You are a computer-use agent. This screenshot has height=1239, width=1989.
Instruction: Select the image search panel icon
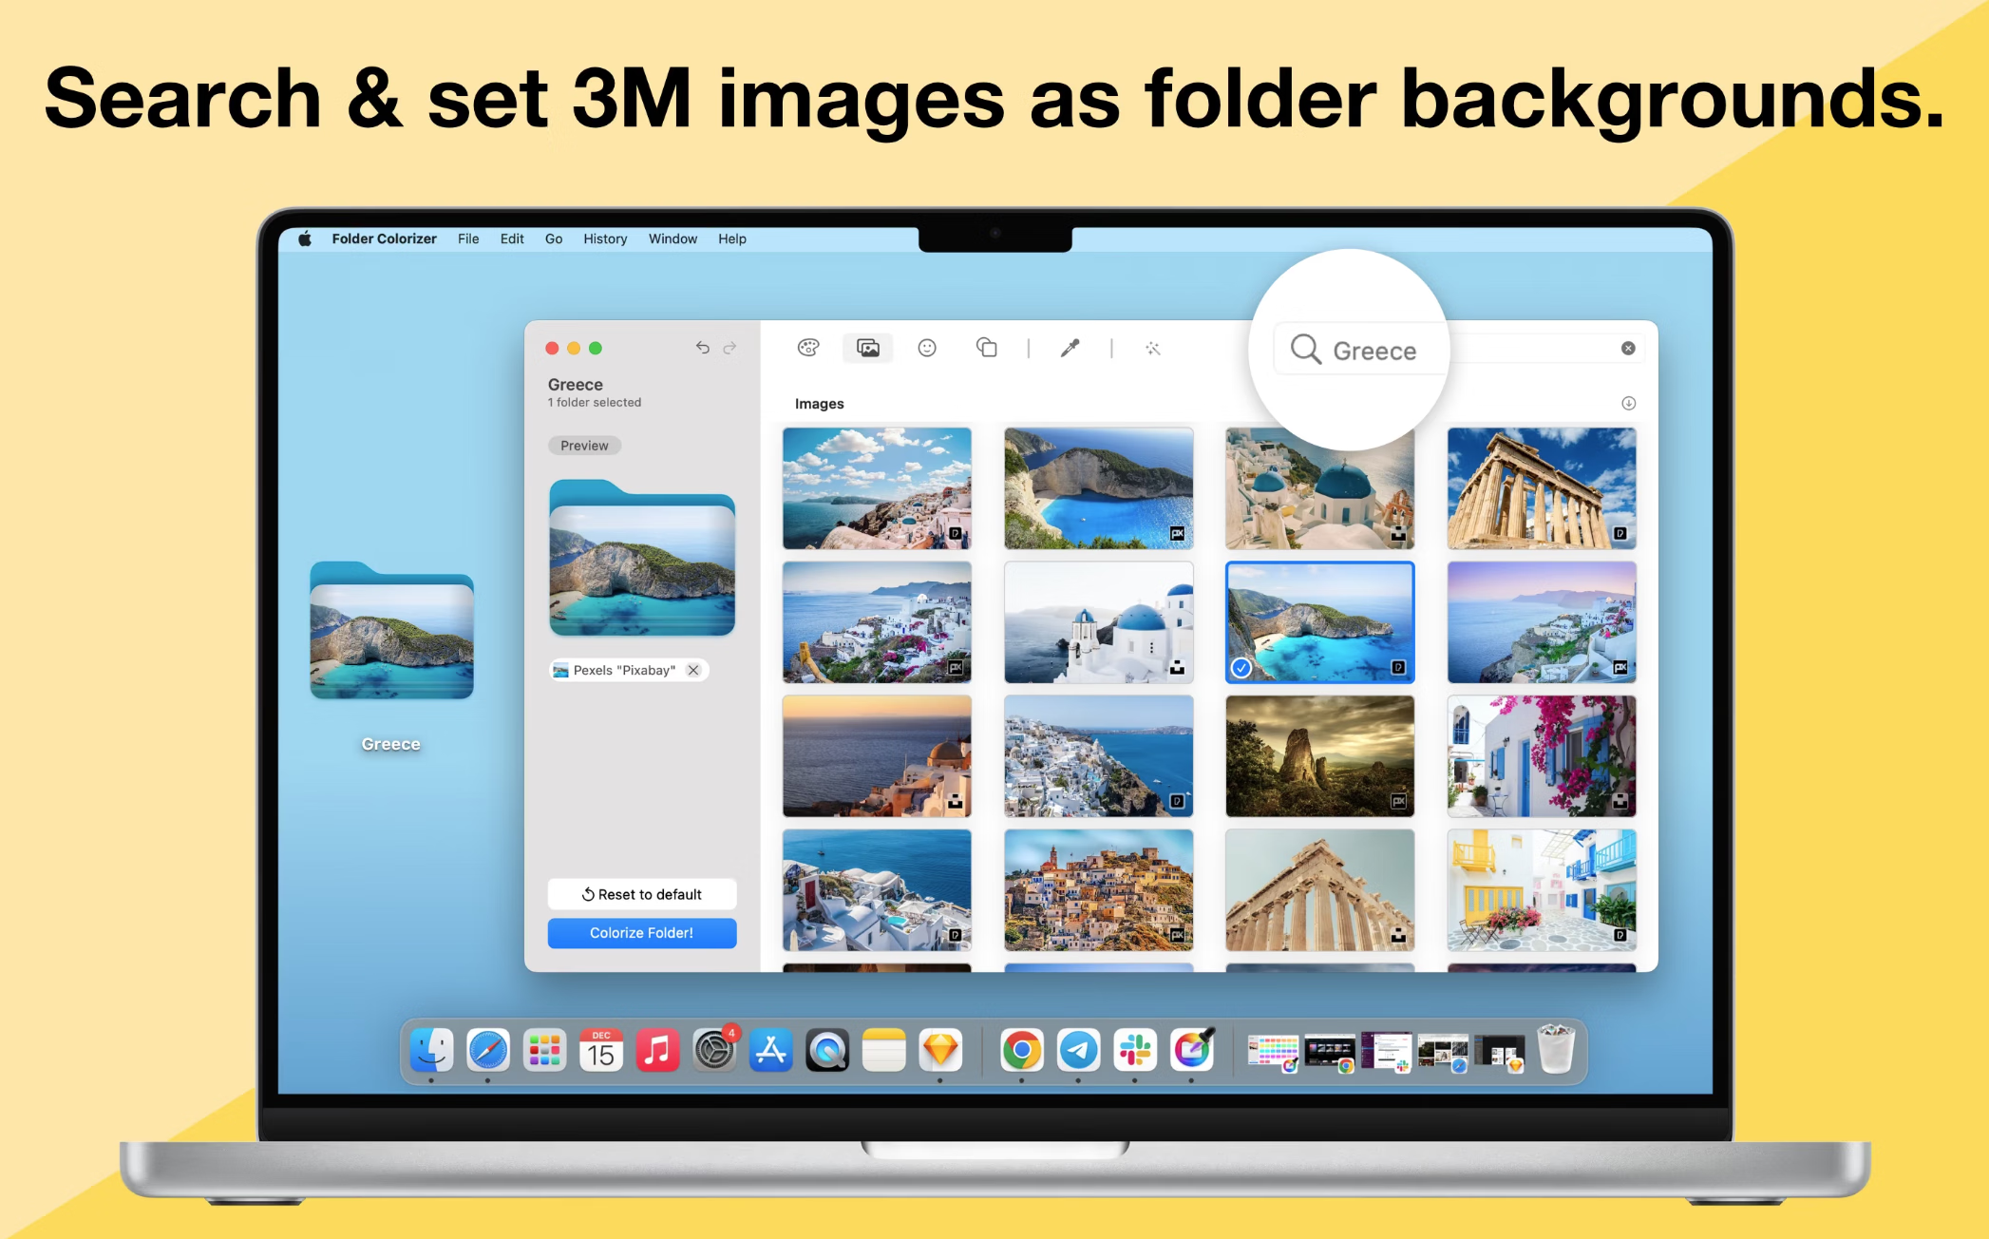[x=866, y=349]
